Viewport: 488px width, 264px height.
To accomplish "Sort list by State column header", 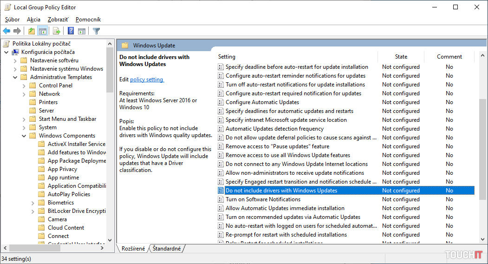I will pyautogui.click(x=401, y=57).
